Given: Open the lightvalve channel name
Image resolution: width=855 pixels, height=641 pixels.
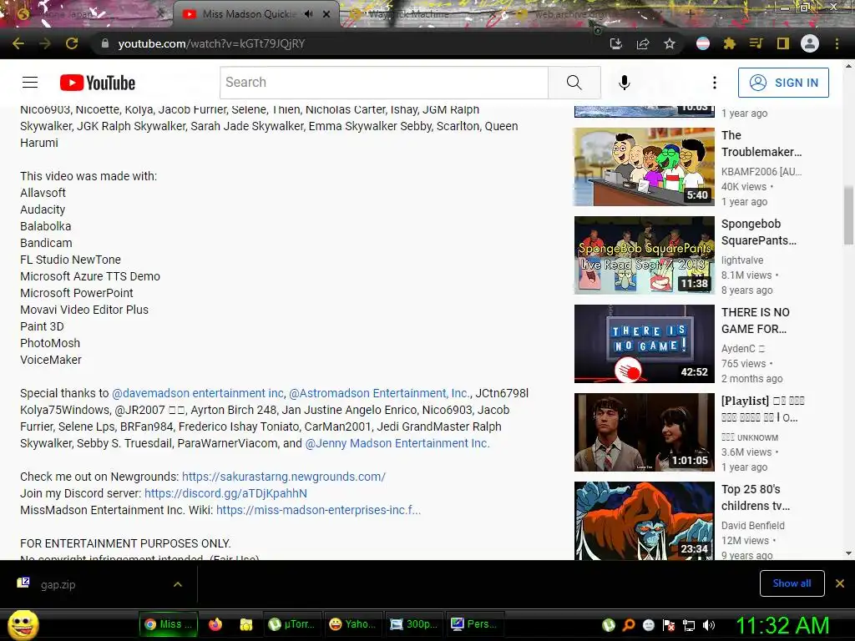Looking at the screenshot, I should click(x=742, y=260).
